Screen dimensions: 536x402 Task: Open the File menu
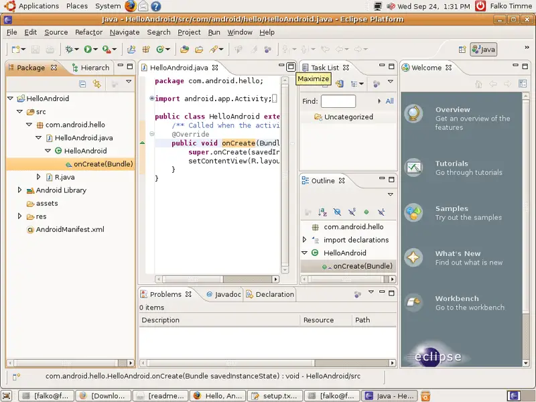click(x=11, y=32)
